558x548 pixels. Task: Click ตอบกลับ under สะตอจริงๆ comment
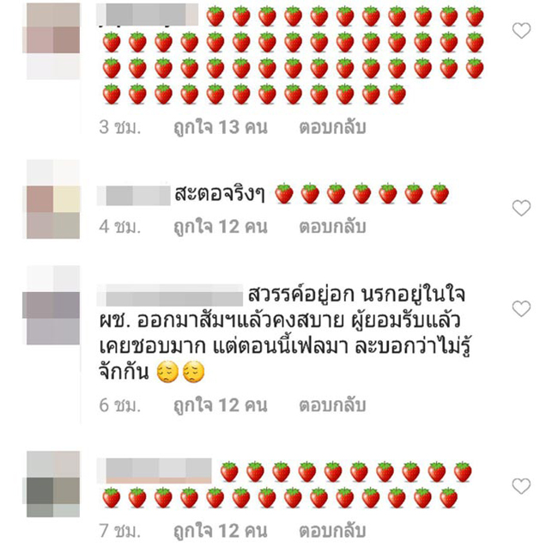(332, 227)
